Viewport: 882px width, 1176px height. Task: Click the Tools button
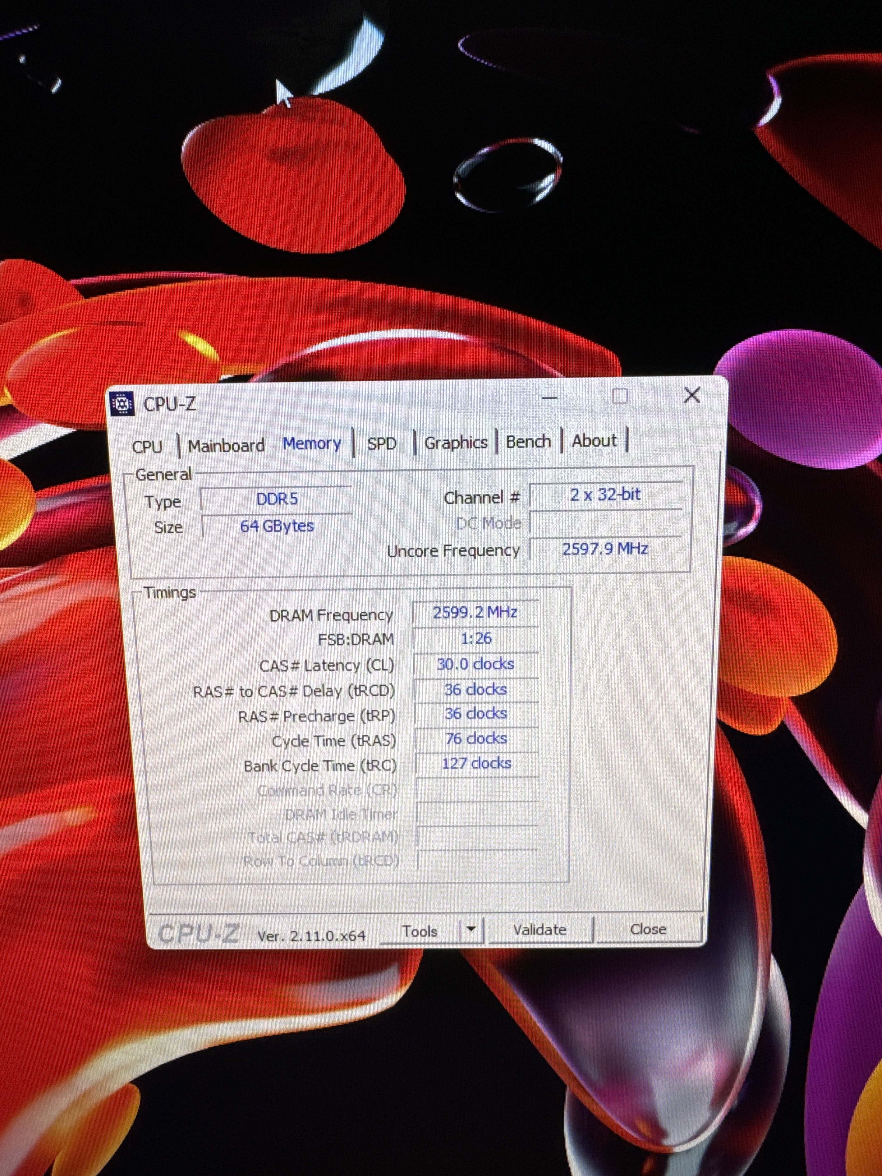419,932
